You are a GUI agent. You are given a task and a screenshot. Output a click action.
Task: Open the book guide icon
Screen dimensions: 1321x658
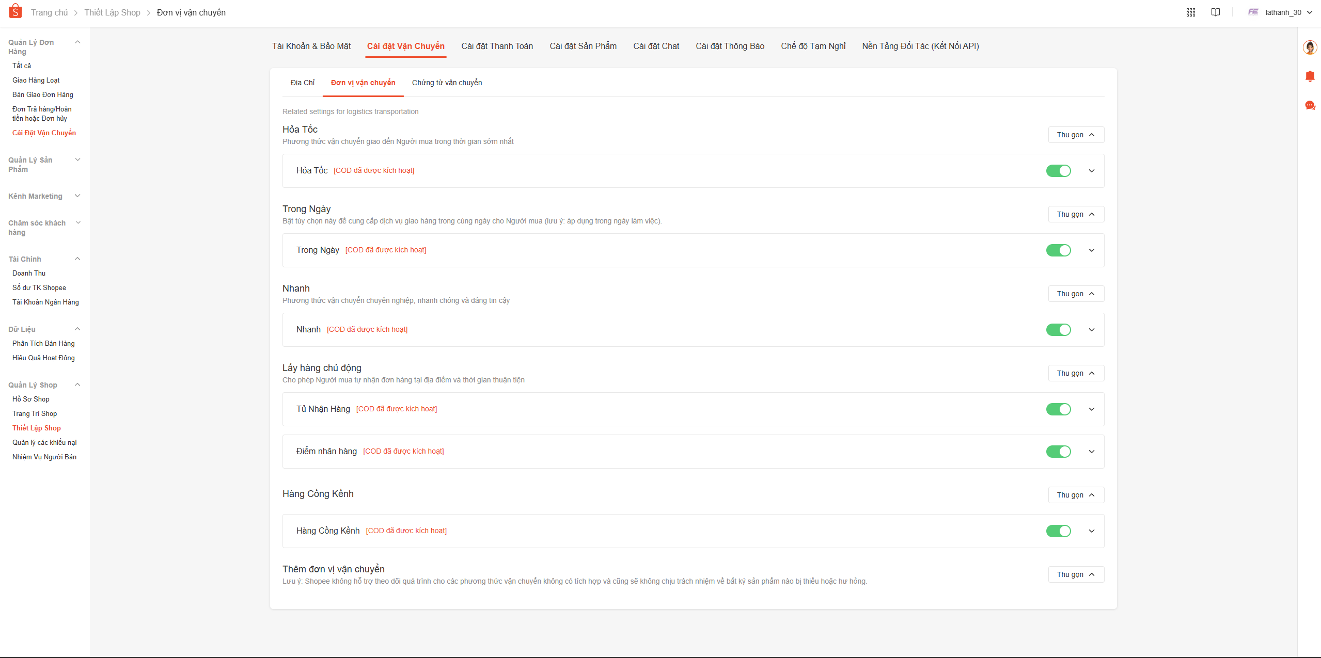[x=1215, y=12]
